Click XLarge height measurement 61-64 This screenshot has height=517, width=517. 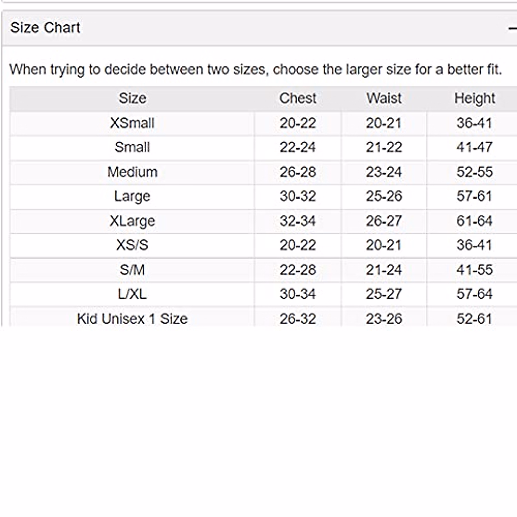tap(474, 221)
